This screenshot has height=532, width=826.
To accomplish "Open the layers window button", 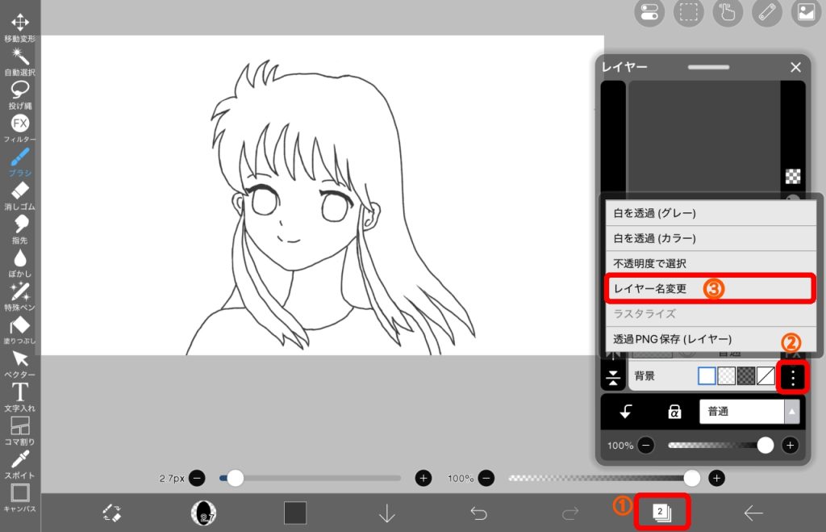I will (x=661, y=512).
